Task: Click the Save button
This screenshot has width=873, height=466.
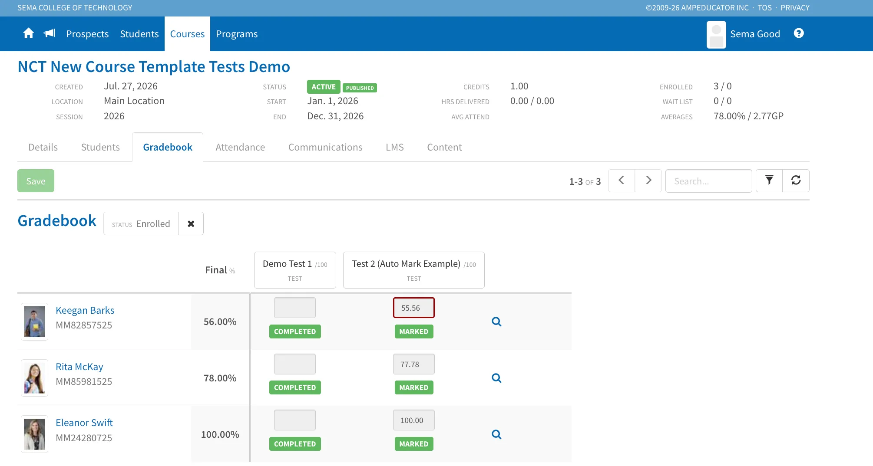Action: [36, 180]
